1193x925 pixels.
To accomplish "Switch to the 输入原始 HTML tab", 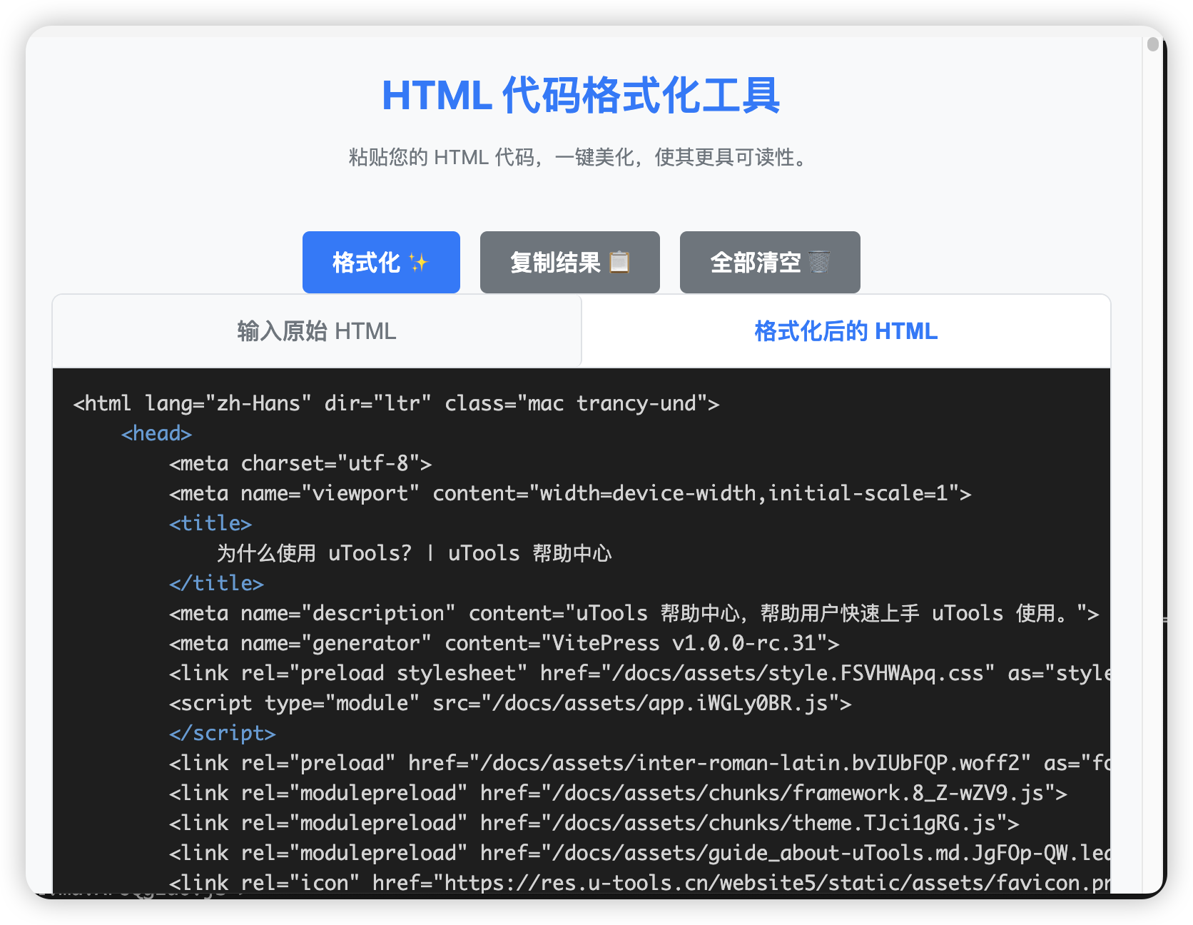I will point(317,331).
